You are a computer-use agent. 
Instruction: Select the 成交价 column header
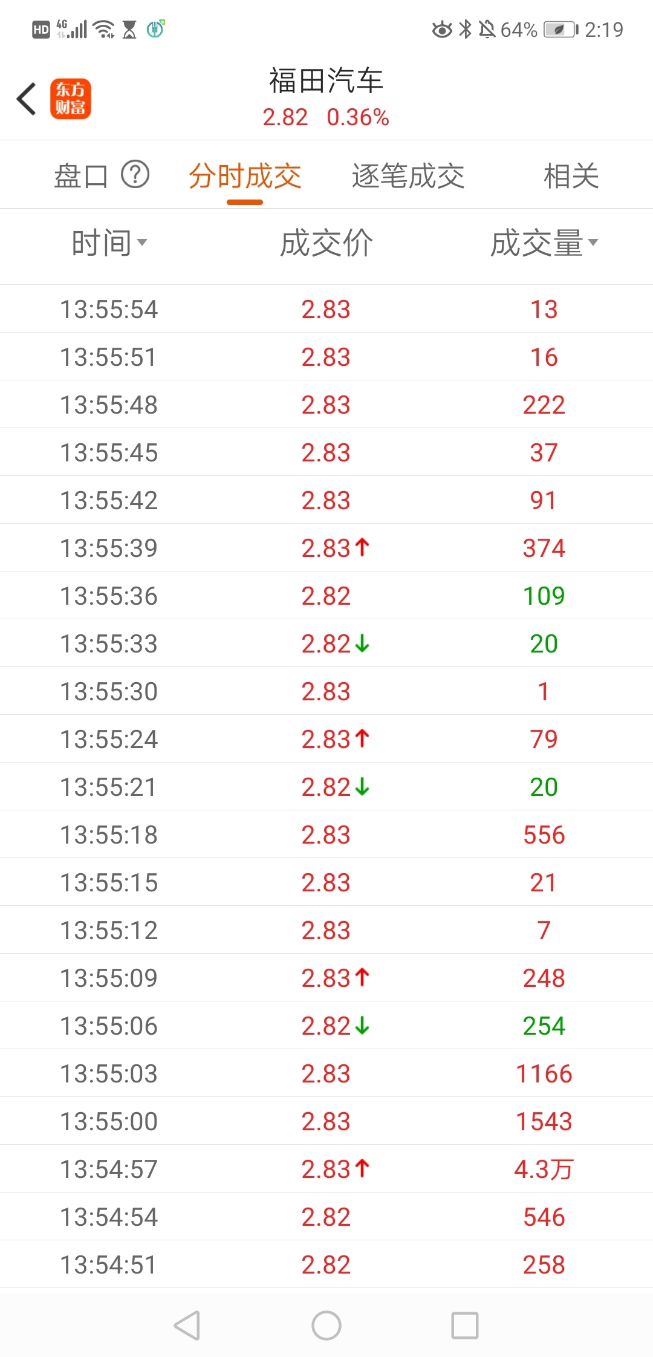[x=326, y=243]
